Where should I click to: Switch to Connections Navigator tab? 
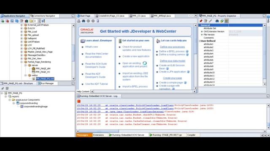coord(44,16)
